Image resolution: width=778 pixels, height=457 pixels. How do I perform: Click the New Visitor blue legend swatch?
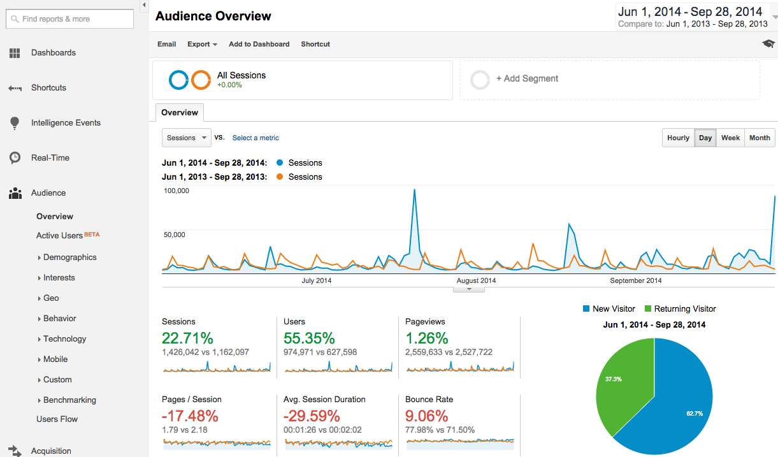tap(585, 308)
